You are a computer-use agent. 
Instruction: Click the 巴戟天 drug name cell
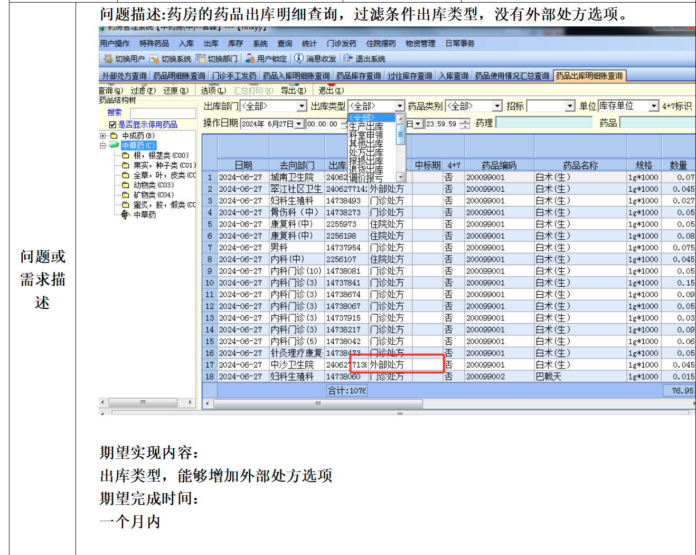(581, 377)
